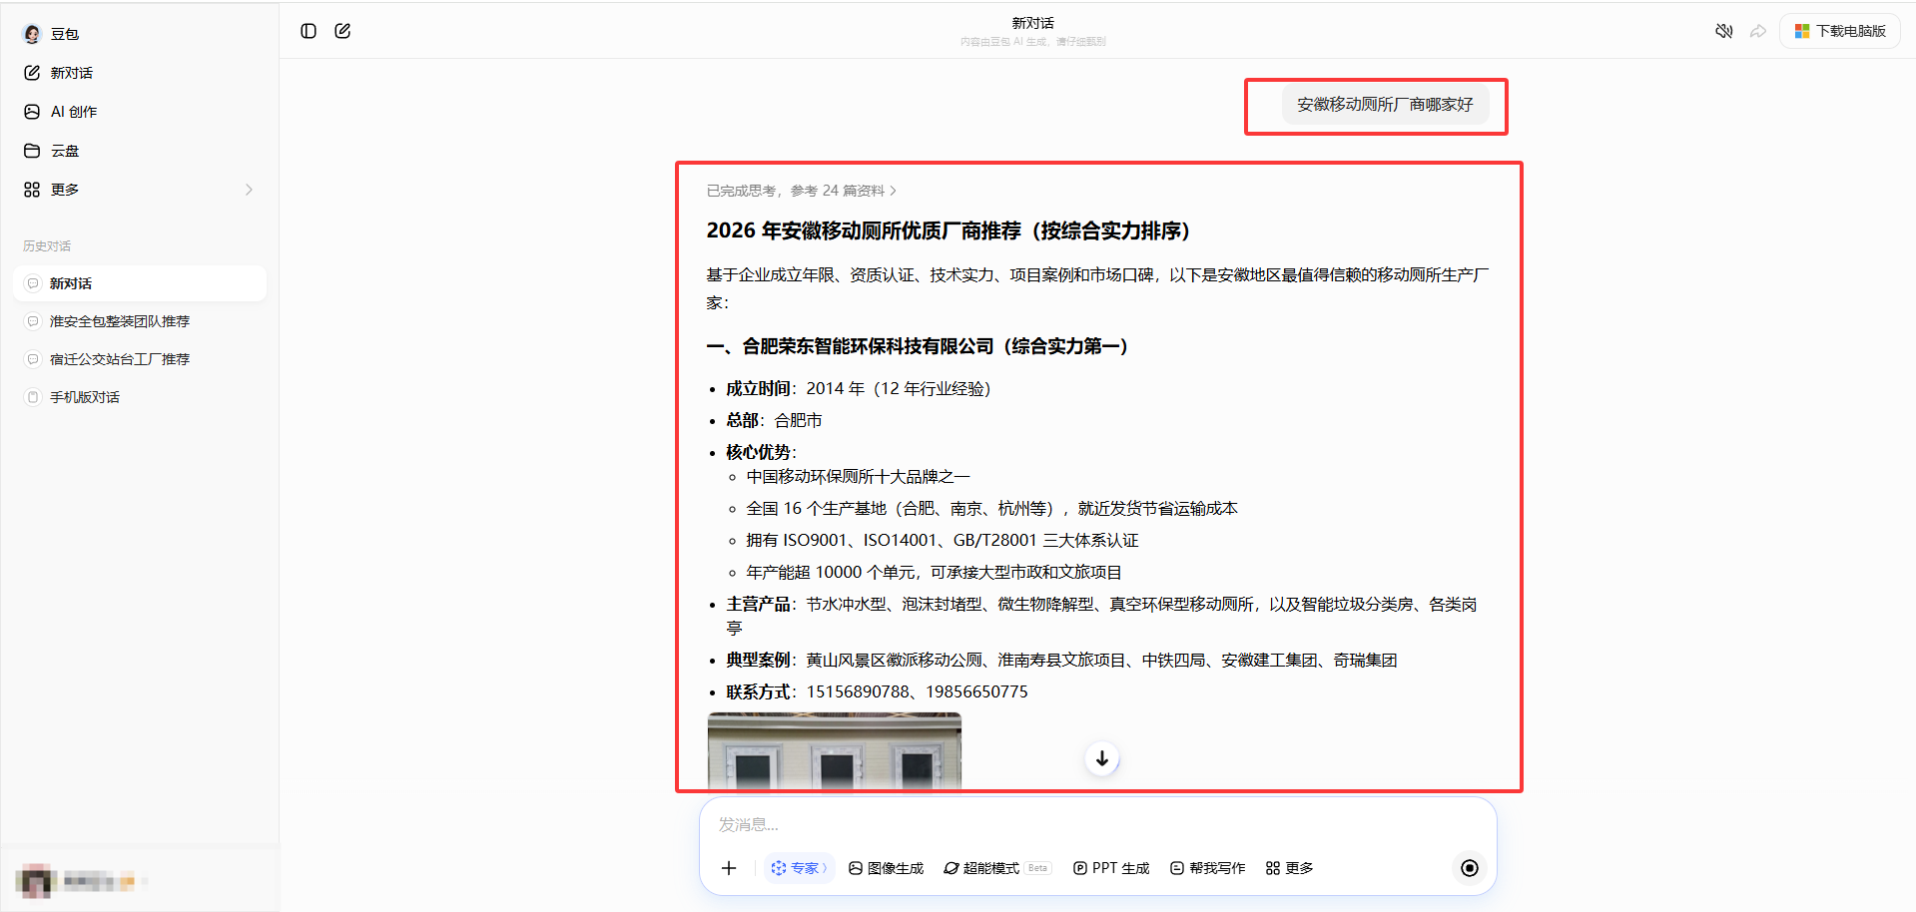The width and height of the screenshot is (1916, 912).
Task: Click the 总部: 合肥市 line
Action: click(x=774, y=420)
